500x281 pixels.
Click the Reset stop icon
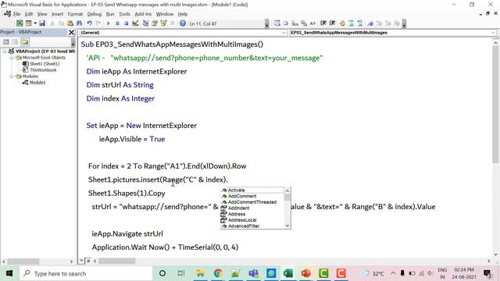(x=127, y=23)
